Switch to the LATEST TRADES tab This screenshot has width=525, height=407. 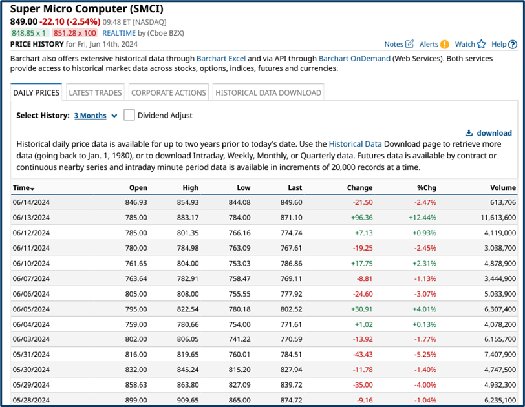coord(94,92)
